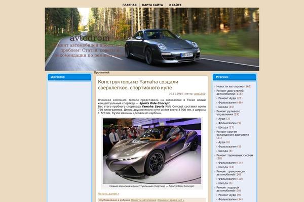Image resolution: width=304 pixels, height=202 pixels.
Task: Open the Yamaha Sports Ride Concept photo
Action: 152,151
